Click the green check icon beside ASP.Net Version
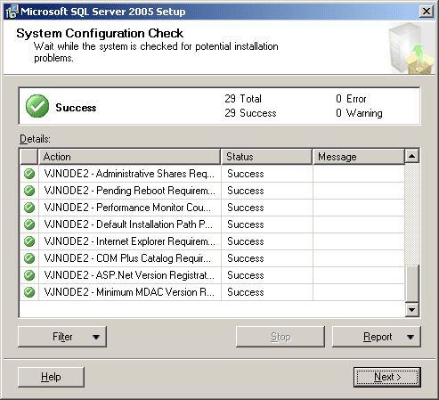The width and height of the screenshot is (439, 400). [29, 275]
